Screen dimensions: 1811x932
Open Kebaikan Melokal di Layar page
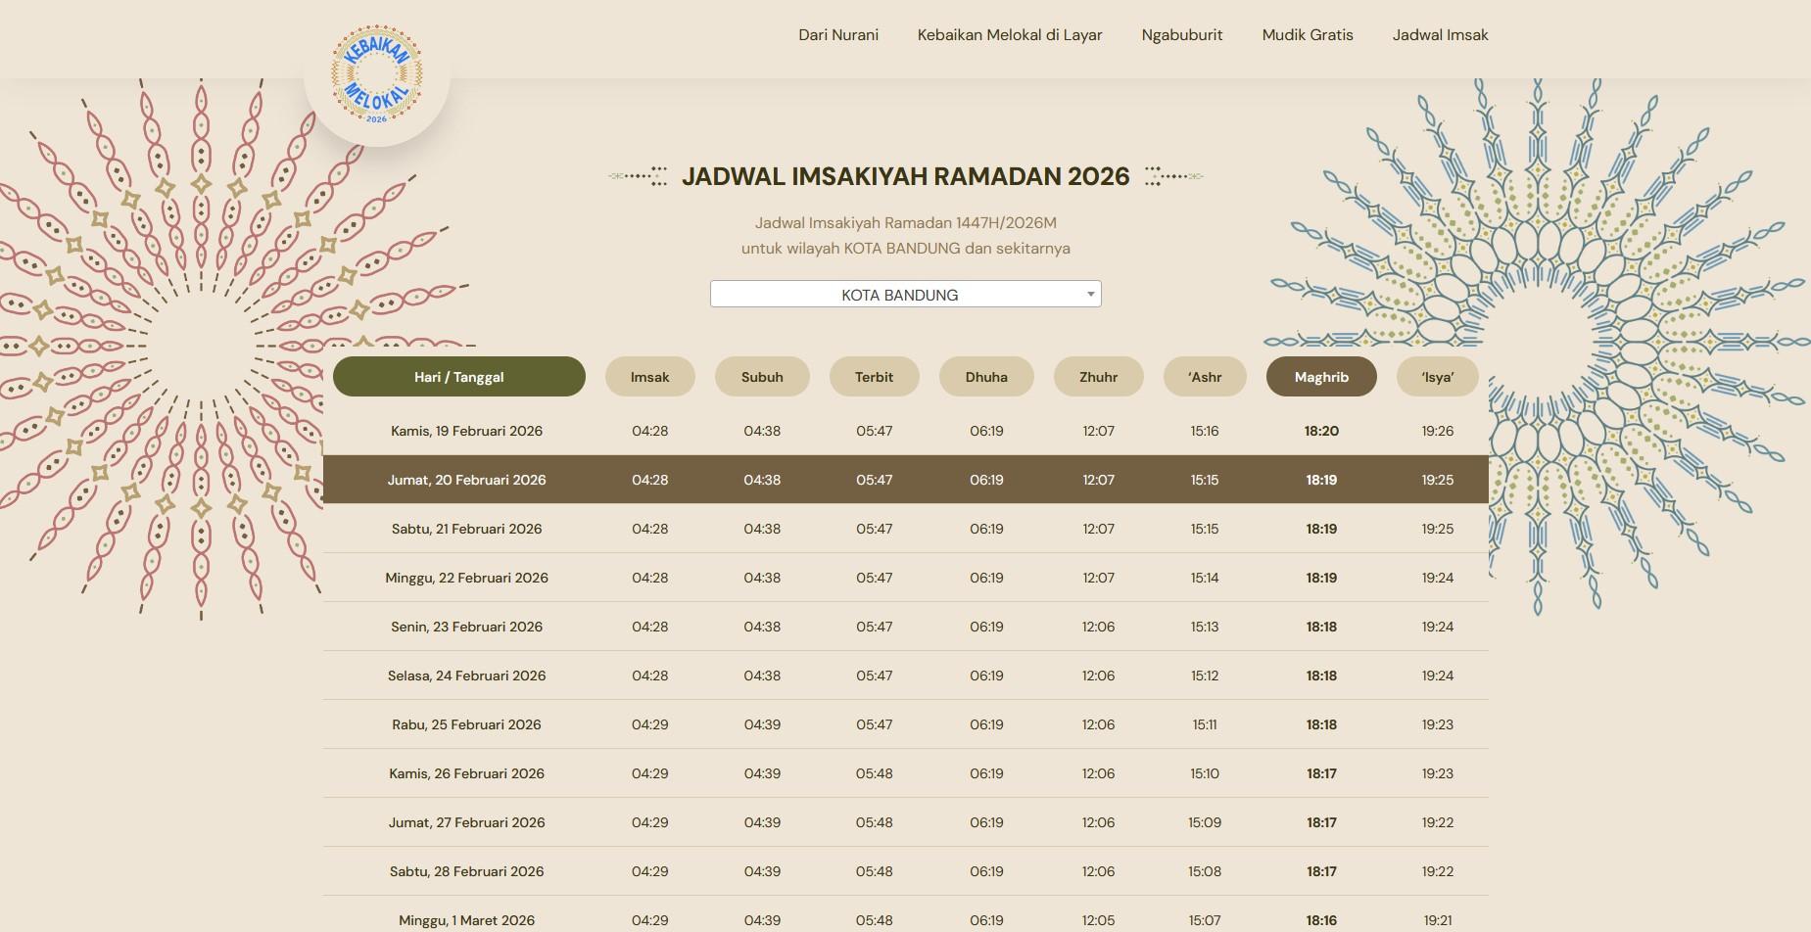[x=1010, y=35]
